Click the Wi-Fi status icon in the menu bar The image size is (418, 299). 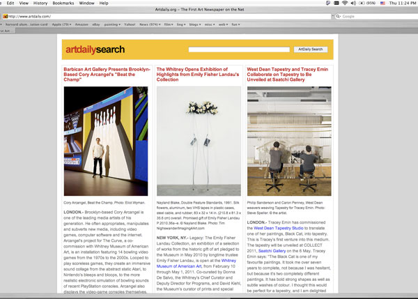click(345, 3)
